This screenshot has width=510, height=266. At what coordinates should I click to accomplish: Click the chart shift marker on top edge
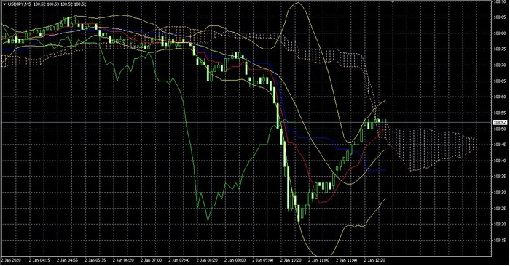(x=393, y=2)
